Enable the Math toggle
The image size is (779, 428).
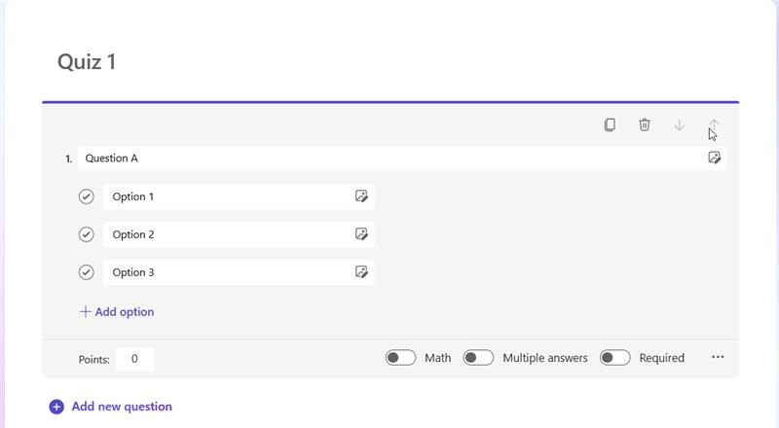pos(400,358)
